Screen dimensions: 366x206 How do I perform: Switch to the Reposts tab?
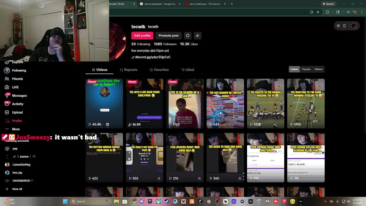[128, 70]
